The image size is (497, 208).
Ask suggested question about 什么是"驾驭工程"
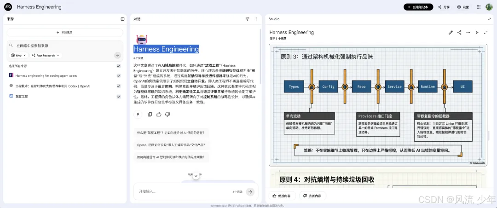(x=171, y=133)
